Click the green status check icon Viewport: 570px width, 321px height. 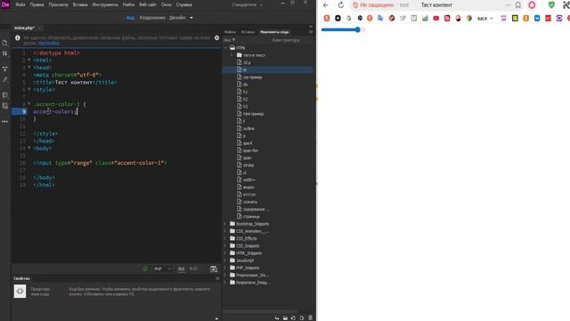[x=145, y=269]
